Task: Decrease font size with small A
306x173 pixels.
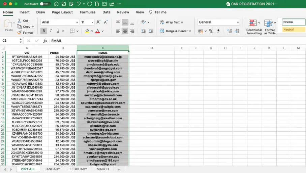Action: click(x=105, y=22)
